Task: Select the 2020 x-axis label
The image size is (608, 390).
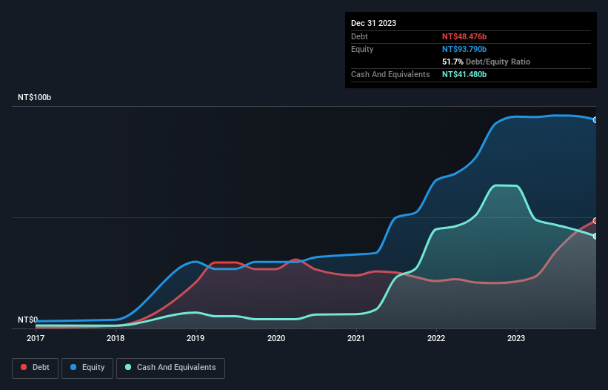Action: 276,338
